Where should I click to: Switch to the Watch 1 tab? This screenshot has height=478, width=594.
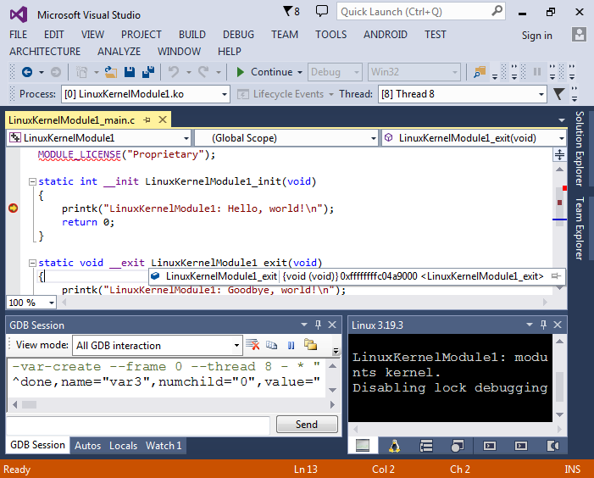(x=164, y=446)
